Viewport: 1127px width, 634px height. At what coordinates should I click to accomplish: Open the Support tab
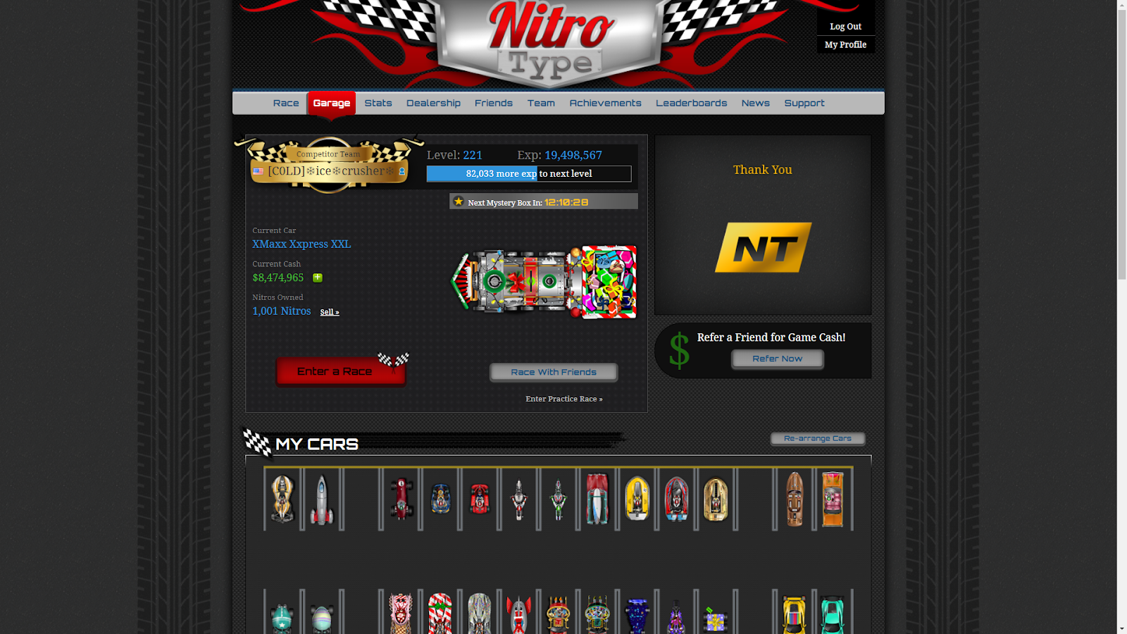[x=804, y=103]
